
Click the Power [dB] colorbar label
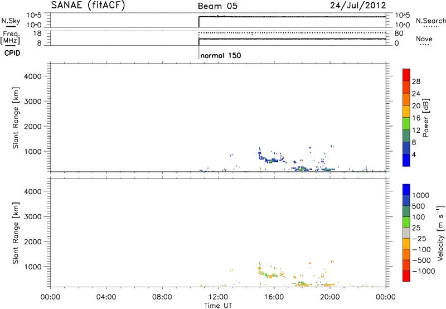click(x=425, y=118)
